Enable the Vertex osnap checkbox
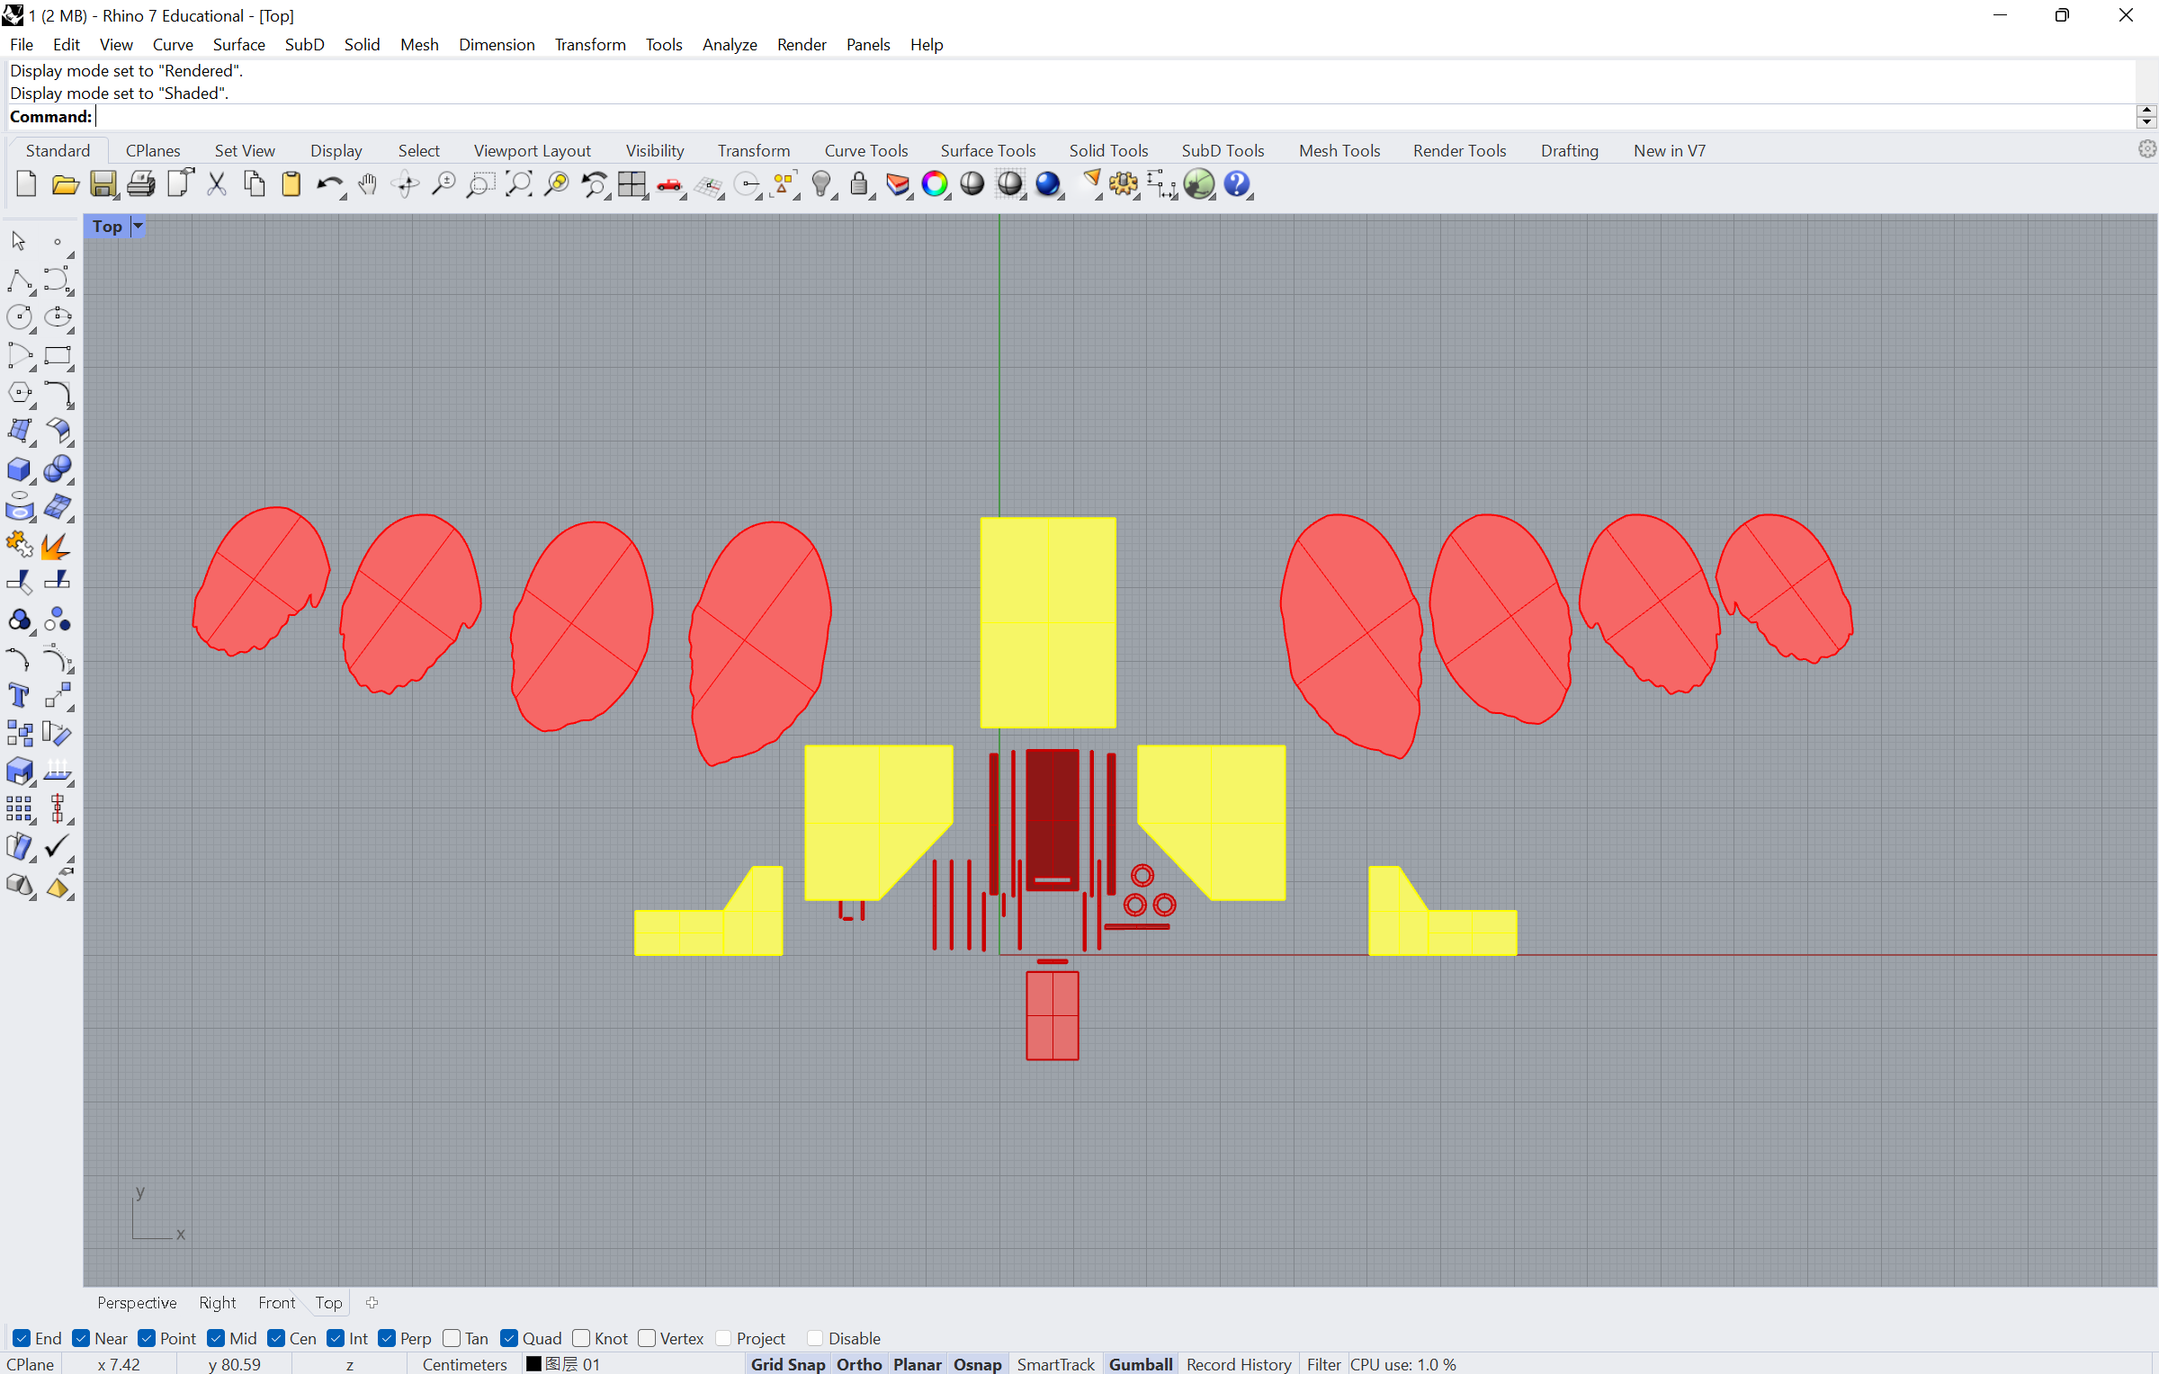Image resolution: width=2159 pixels, height=1374 pixels. click(x=647, y=1338)
